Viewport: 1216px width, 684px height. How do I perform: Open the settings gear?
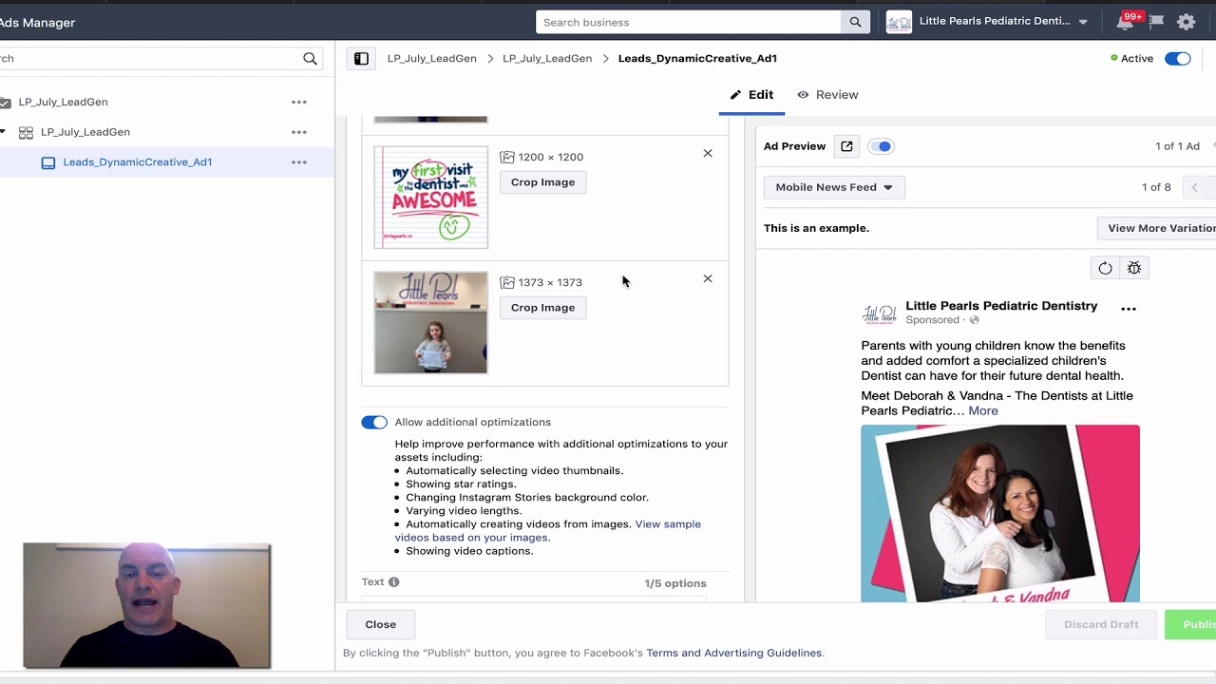1186,22
